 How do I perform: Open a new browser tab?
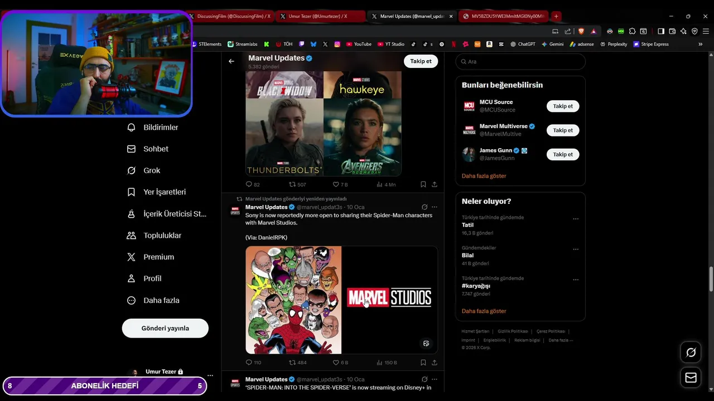556,16
